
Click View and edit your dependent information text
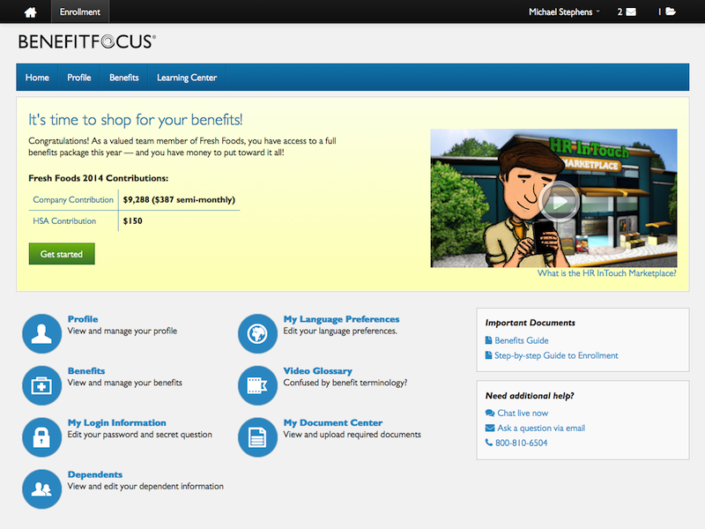tap(145, 487)
